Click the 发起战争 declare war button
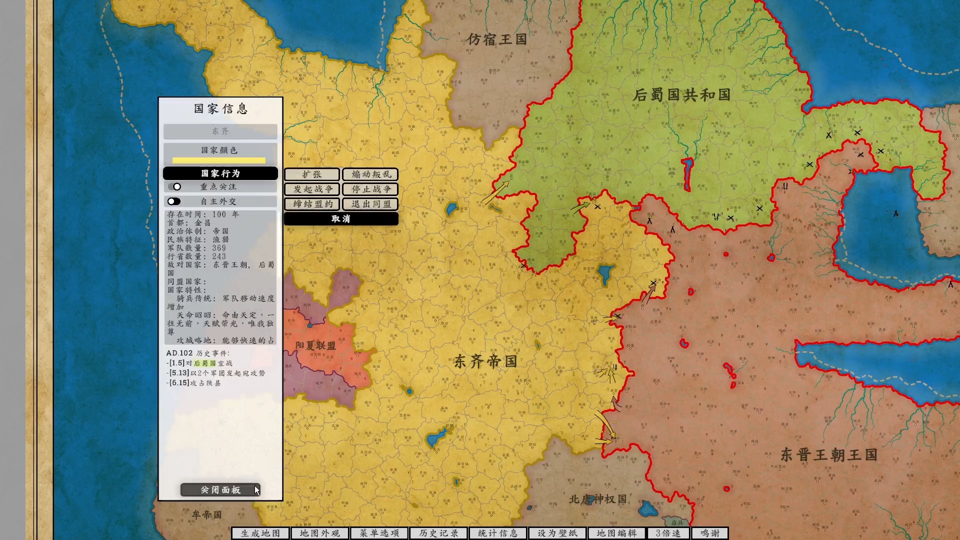960x540 pixels. (x=311, y=189)
